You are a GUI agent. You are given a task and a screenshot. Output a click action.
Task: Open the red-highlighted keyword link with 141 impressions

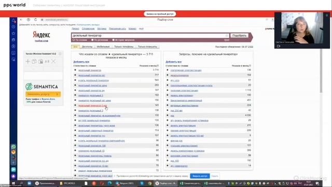92,105
